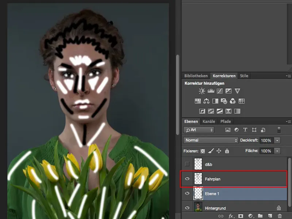The height and width of the screenshot is (219, 292).
Task: Open the Korrekturen panel flyout menu
Action: coord(288,76)
